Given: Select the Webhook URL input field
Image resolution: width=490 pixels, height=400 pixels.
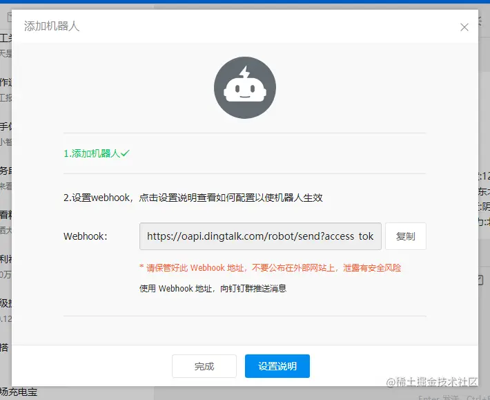Looking at the screenshot, I should 260,236.
